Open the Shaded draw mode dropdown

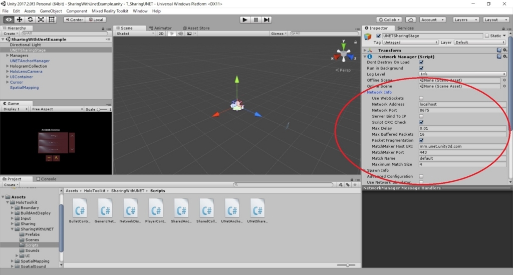pos(135,34)
